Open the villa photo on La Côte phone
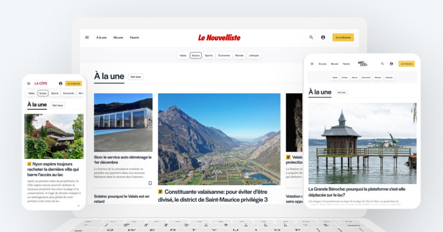Image resolution: width=443 pixels, height=232 pixels. (x=54, y=136)
